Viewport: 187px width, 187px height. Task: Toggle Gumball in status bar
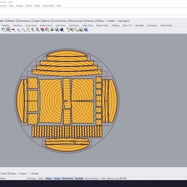pyautogui.click(x=79, y=179)
